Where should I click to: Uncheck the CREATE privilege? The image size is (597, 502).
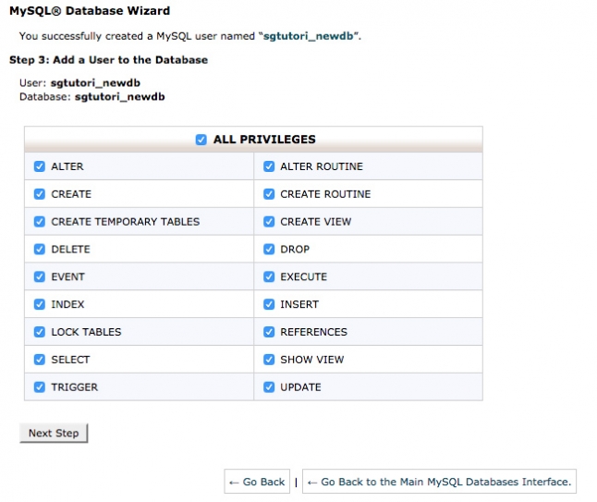40,194
